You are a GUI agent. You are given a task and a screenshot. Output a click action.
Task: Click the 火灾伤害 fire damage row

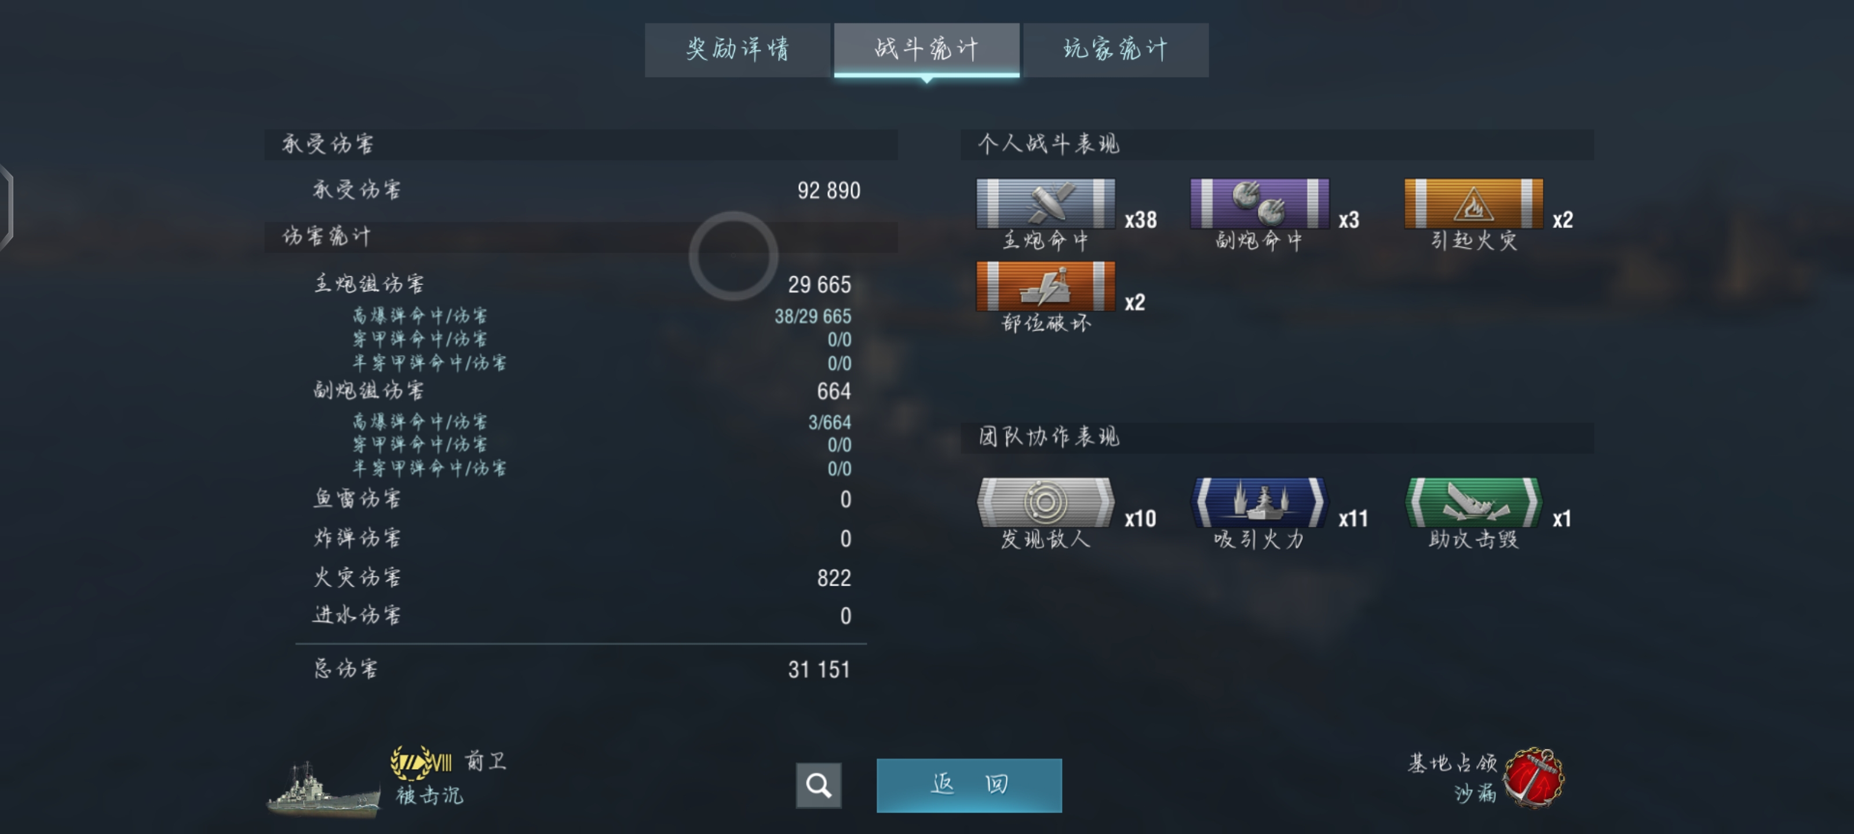[x=582, y=577]
